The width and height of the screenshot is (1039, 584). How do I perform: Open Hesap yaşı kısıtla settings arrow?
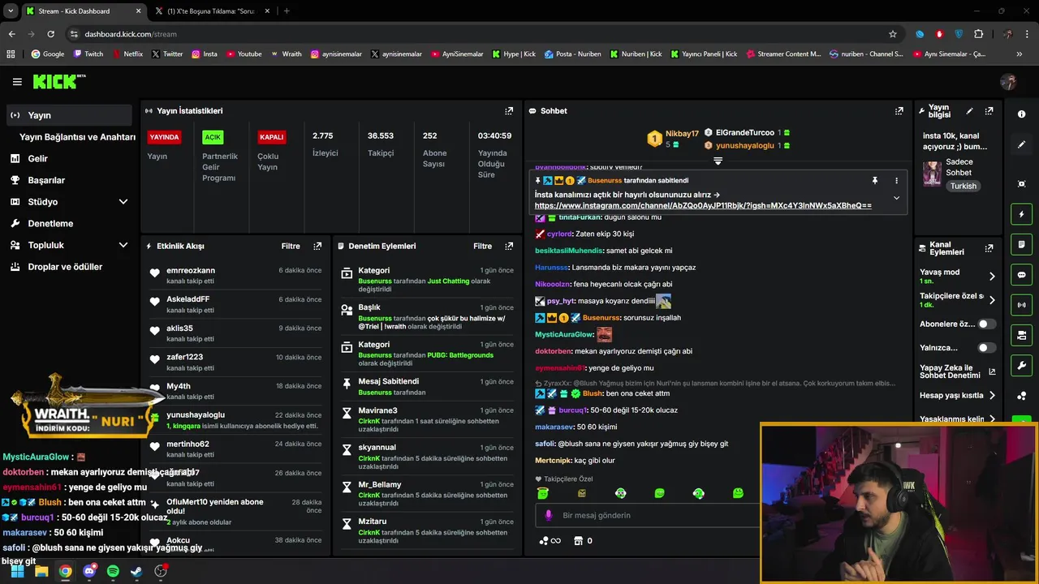pyautogui.click(x=991, y=396)
